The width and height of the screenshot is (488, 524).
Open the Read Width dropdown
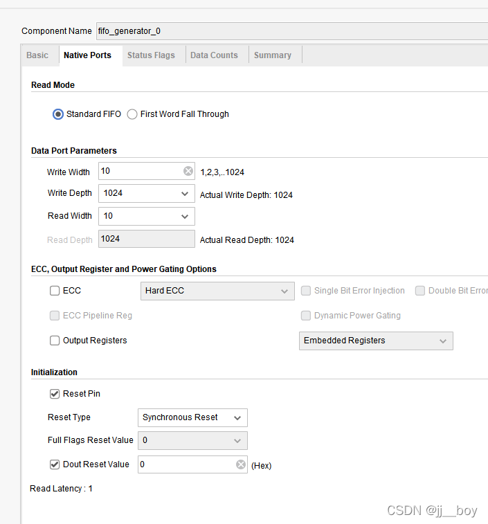coord(147,216)
